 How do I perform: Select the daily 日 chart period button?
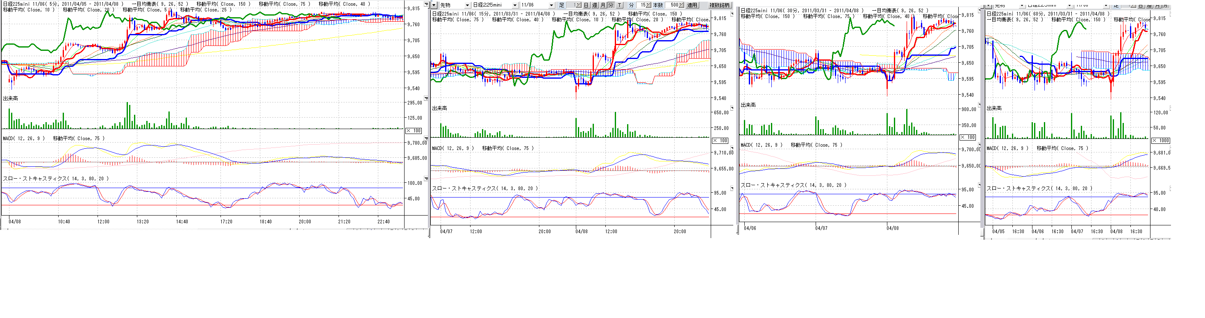tap(586, 5)
